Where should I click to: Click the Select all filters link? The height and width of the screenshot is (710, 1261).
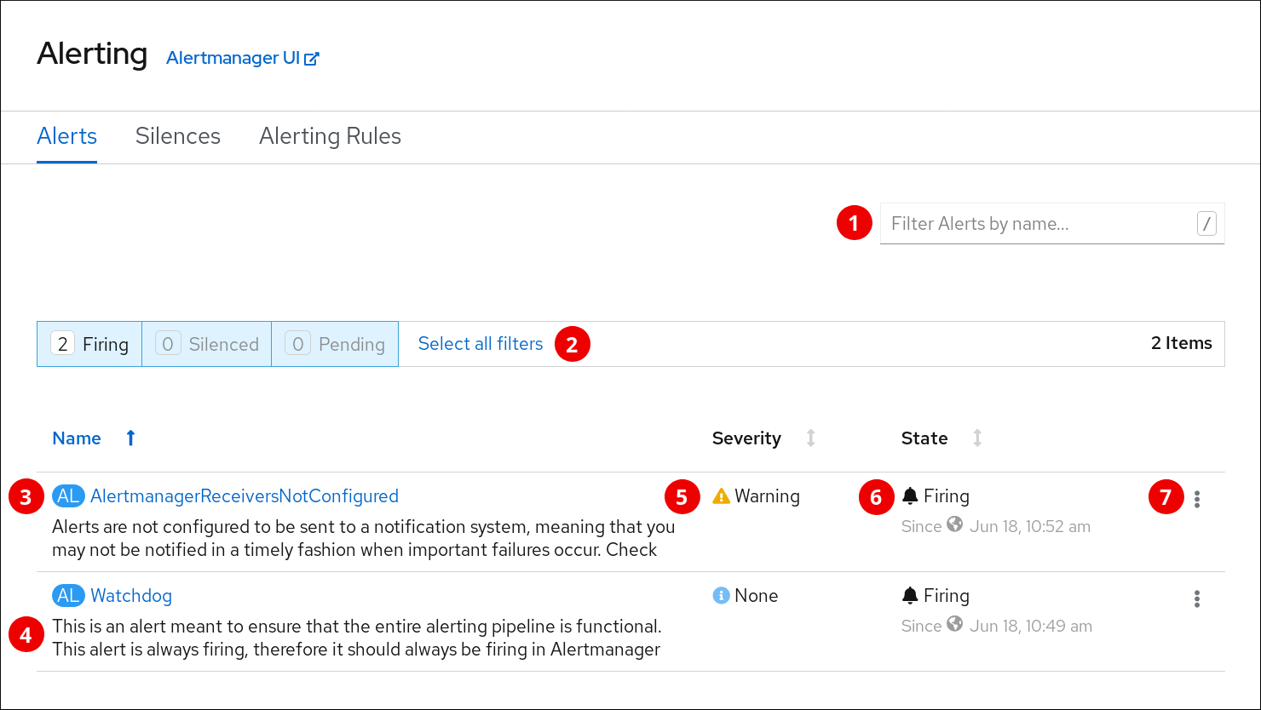click(x=481, y=344)
